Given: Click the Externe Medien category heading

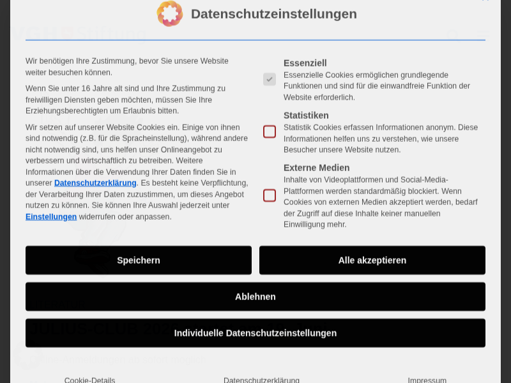Looking at the screenshot, I should click(x=316, y=167).
